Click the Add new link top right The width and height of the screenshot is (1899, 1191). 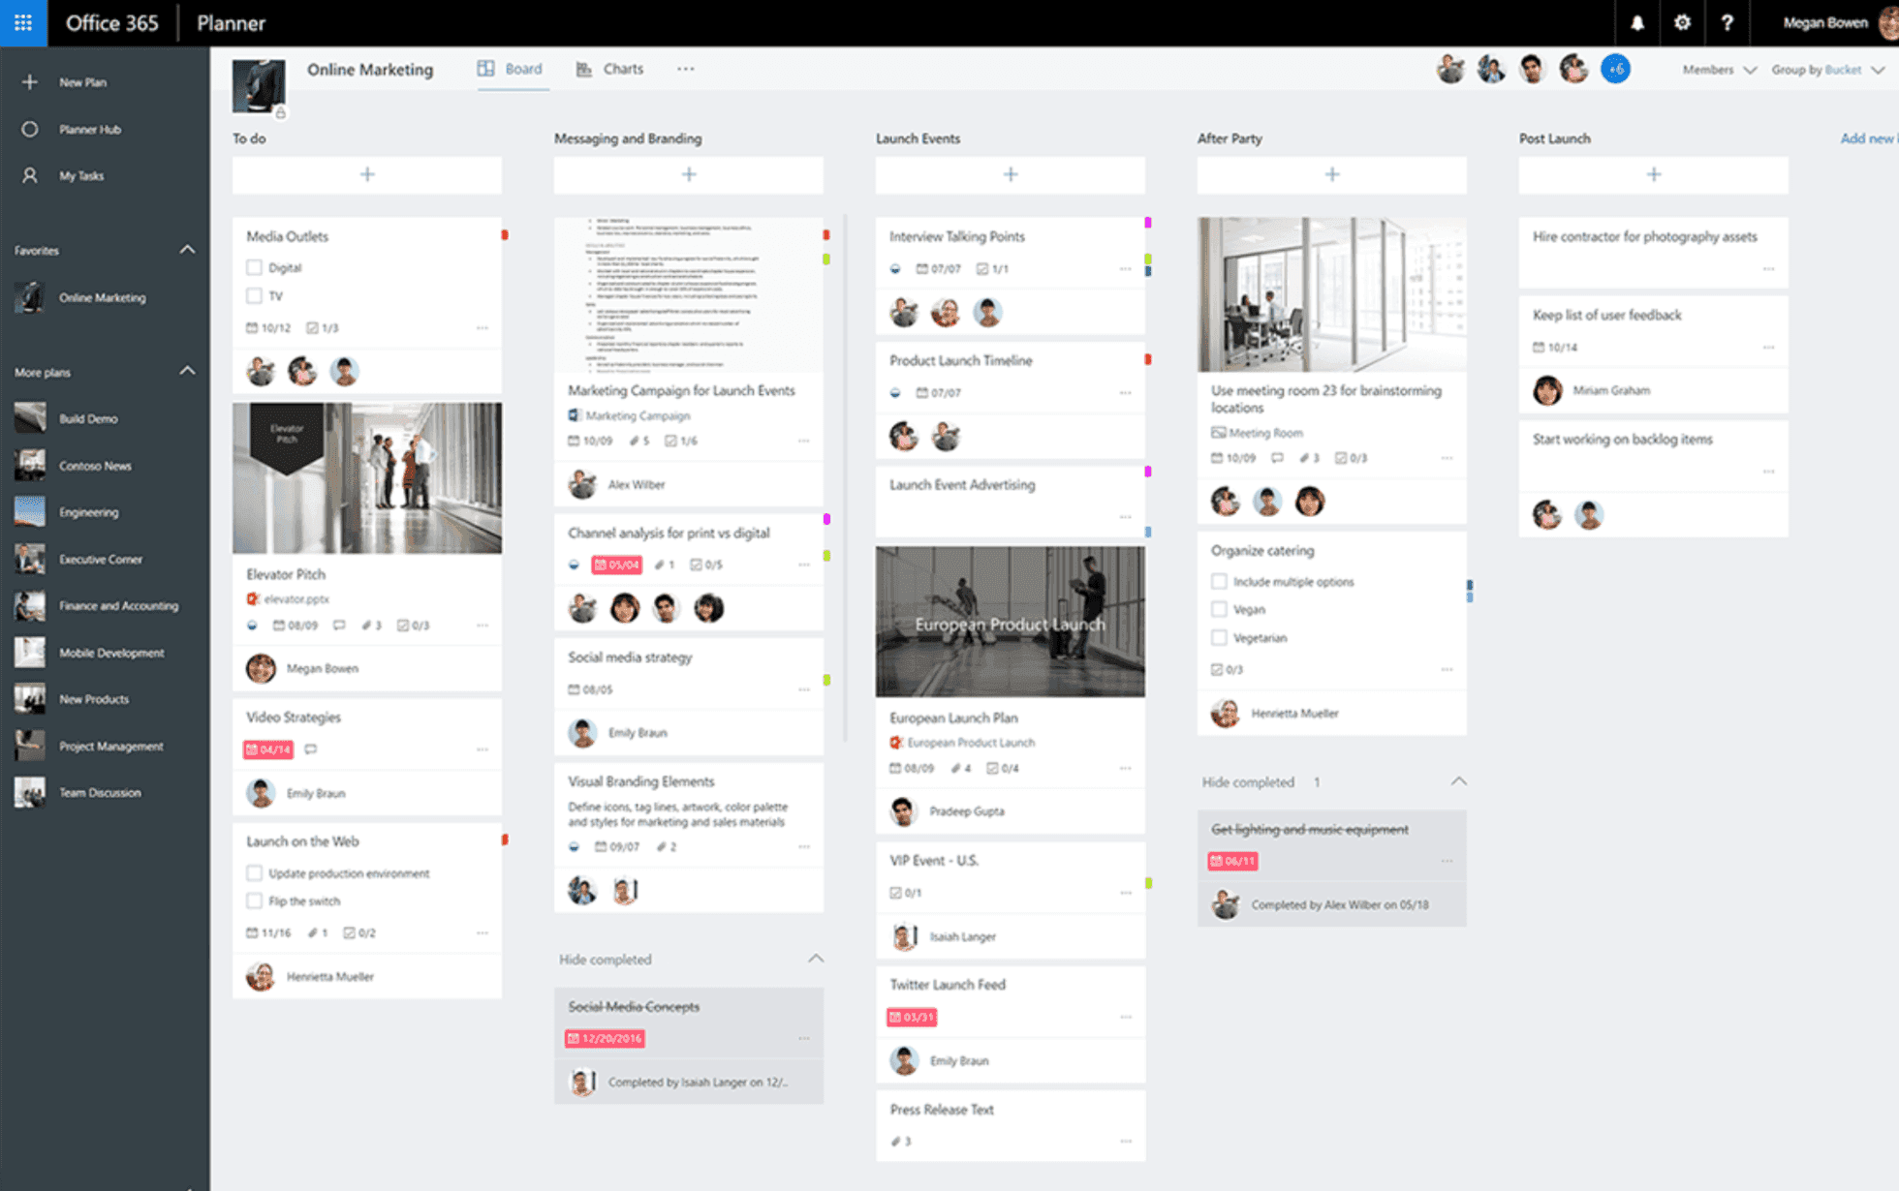tap(1866, 138)
